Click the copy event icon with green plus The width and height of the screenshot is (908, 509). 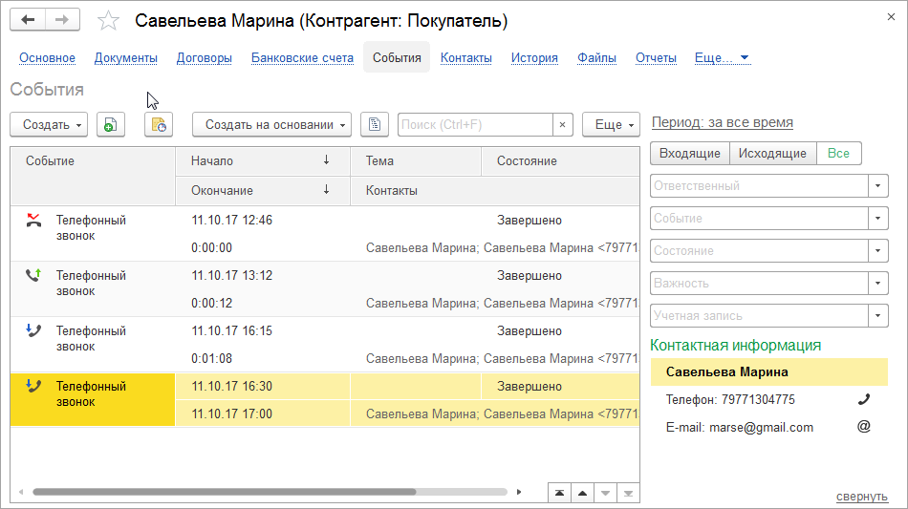pos(111,124)
